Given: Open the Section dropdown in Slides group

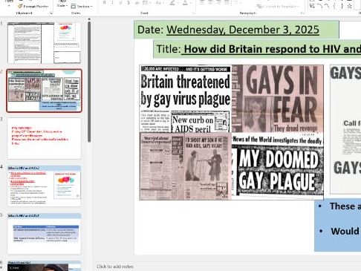Looking at the screenshot, I should tap(82, 6).
